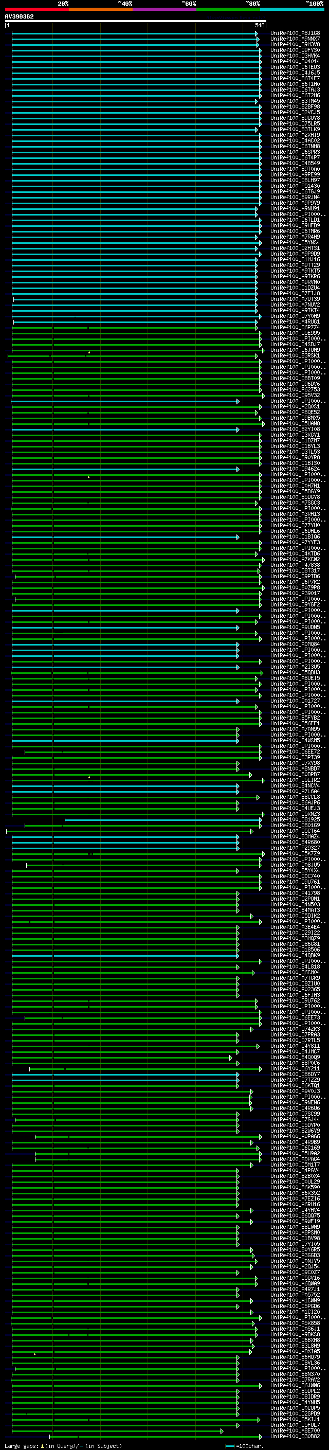Click the cyan ~100% identity legend bar
This screenshot has height=1450, width=329.
tap(292, 9)
